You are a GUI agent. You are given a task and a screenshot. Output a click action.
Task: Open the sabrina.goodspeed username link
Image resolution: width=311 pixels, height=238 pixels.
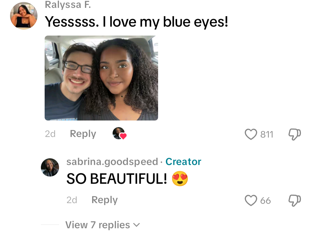(112, 161)
